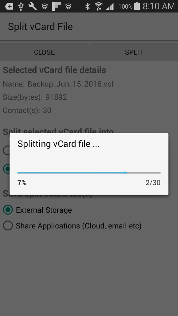
Task: Tap the Wi-Fi signal icon
Action: coord(99,7)
